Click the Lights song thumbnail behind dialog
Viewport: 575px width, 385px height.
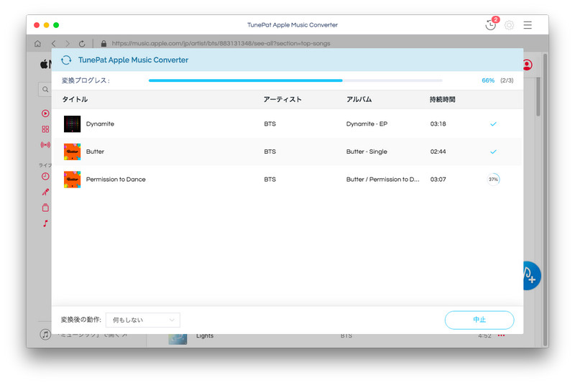tap(178, 339)
